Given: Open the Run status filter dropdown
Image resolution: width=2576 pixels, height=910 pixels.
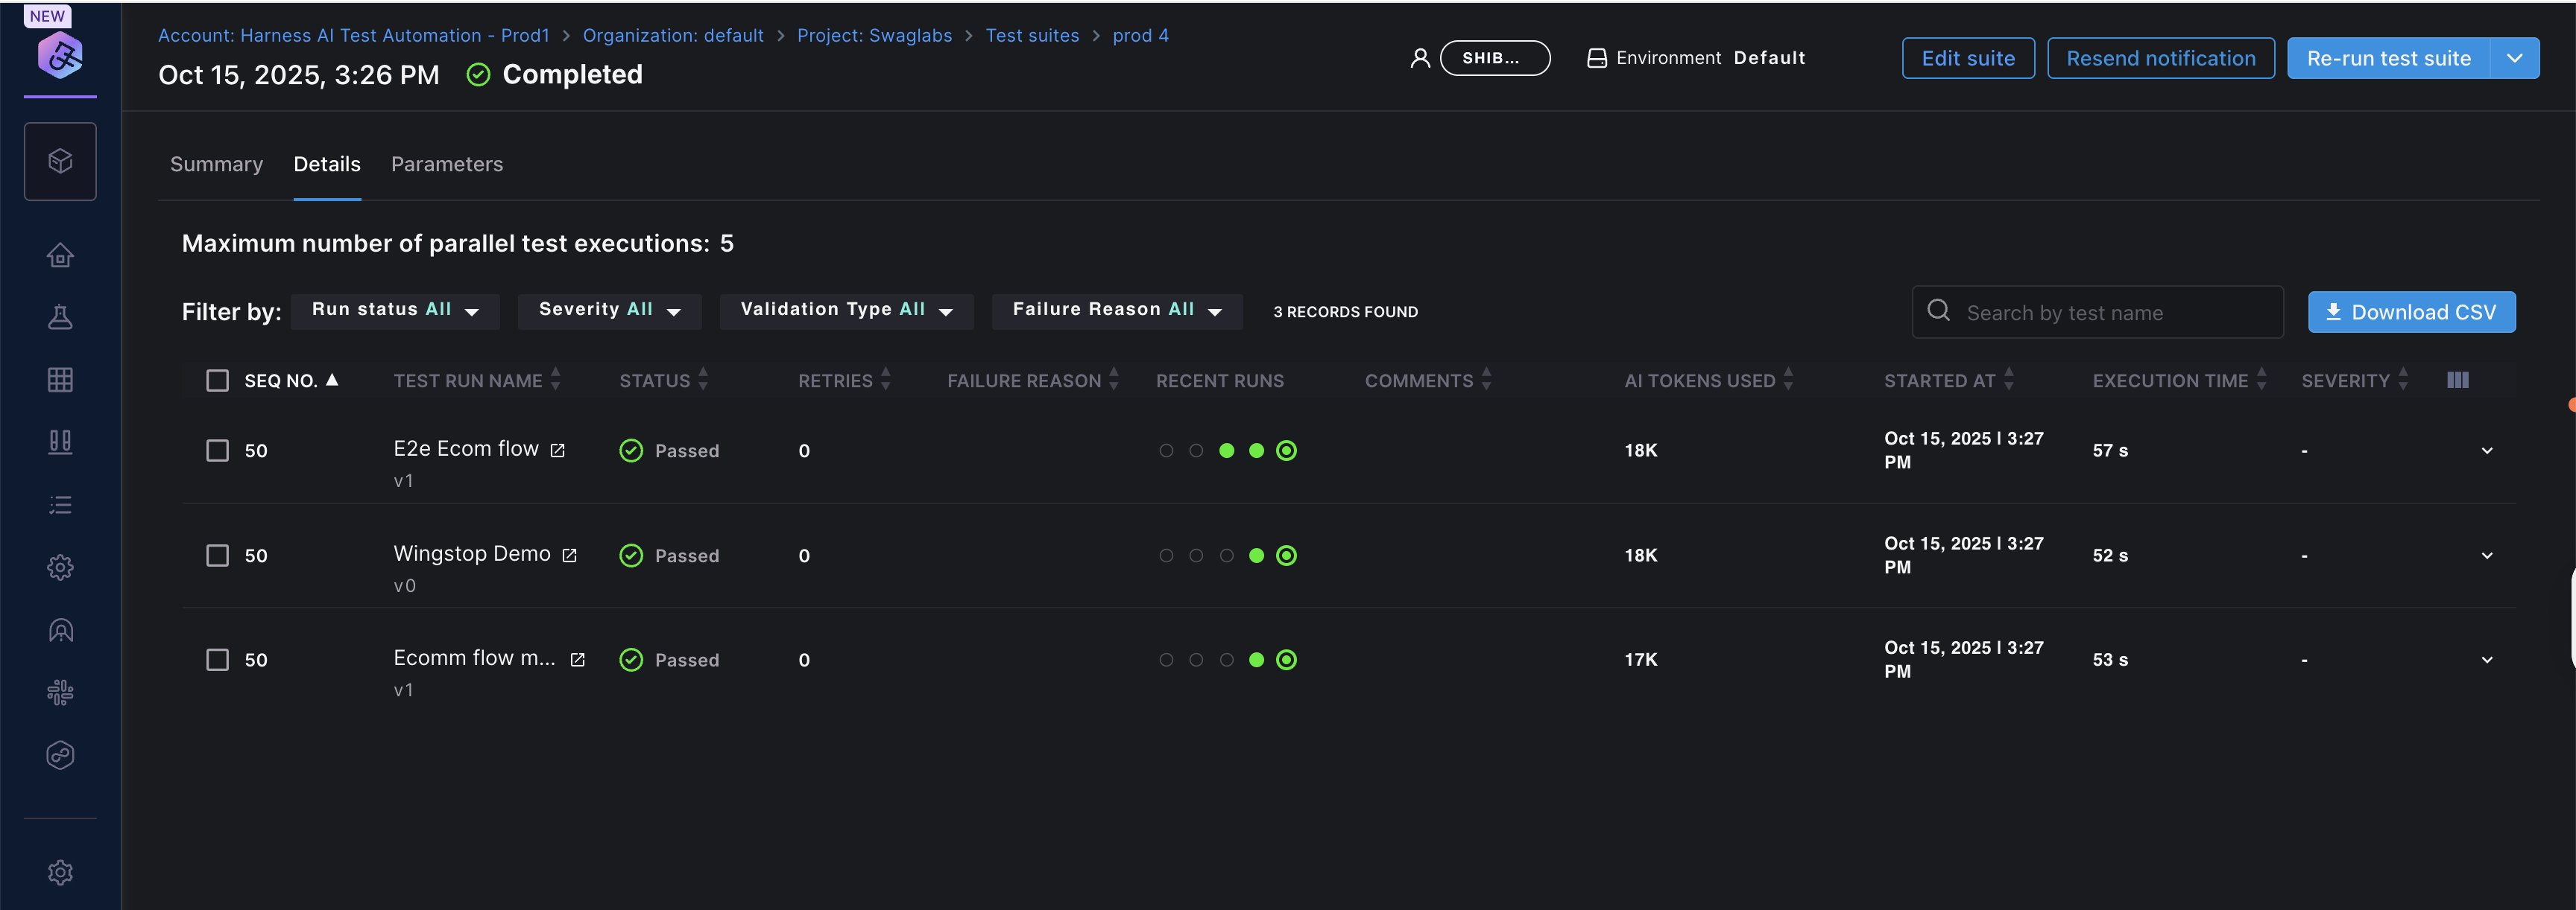Looking at the screenshot, I should coord(394,310).
